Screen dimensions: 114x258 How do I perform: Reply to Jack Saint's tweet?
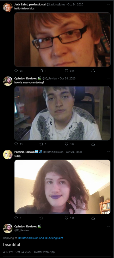(x=16, y=71)
